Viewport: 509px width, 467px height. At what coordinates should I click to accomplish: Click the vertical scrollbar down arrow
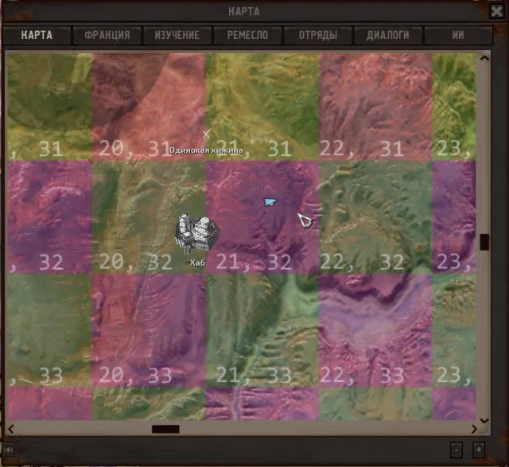click(x=484, y=419)
